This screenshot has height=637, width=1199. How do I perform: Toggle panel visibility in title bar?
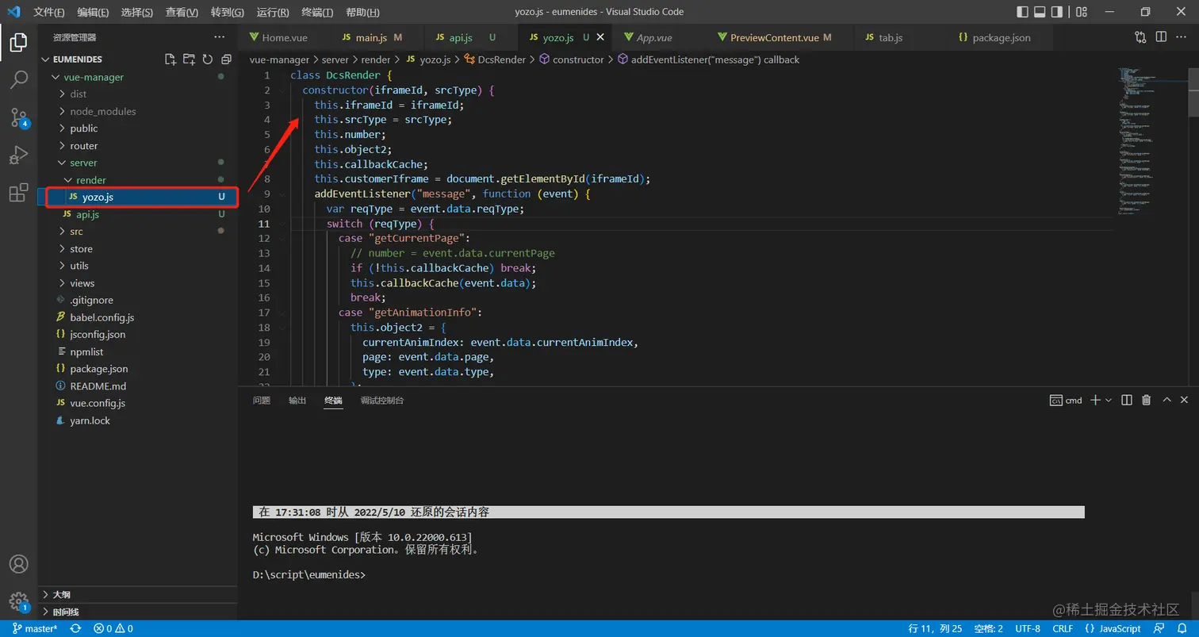[x=1040, y=12]
